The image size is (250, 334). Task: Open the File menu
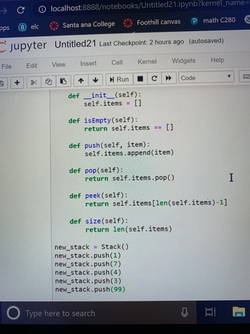(7, 66)
